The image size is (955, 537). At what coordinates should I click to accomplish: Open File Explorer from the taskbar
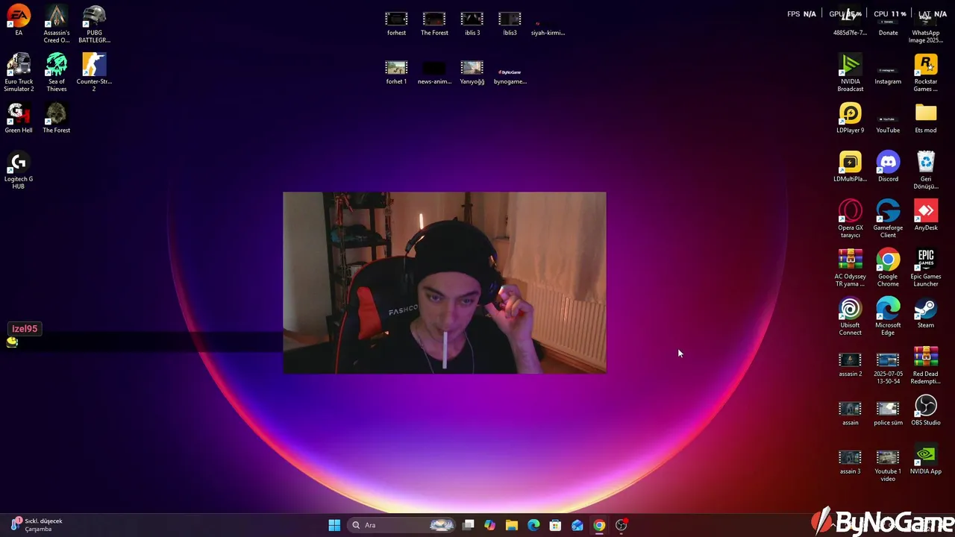(x=511, y=525)
